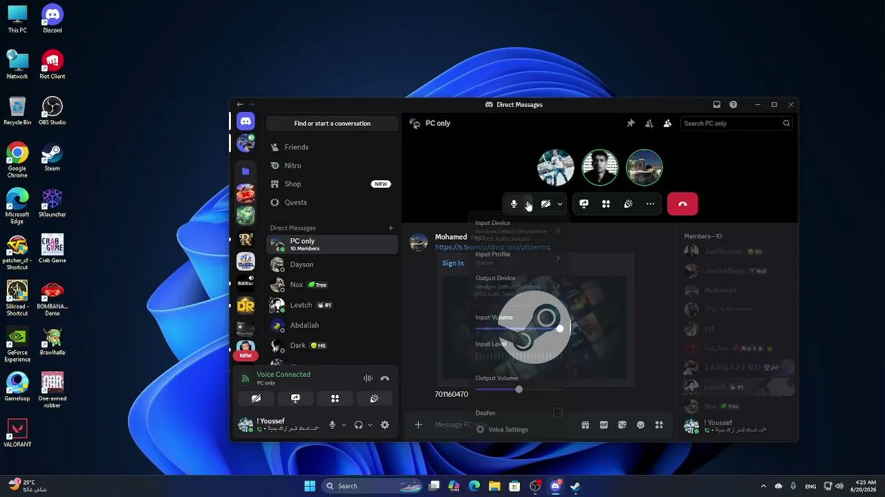Add friends to the PC only group
Image resolution: width=885 pixels, height=497 pixels.
coord(649,124)
